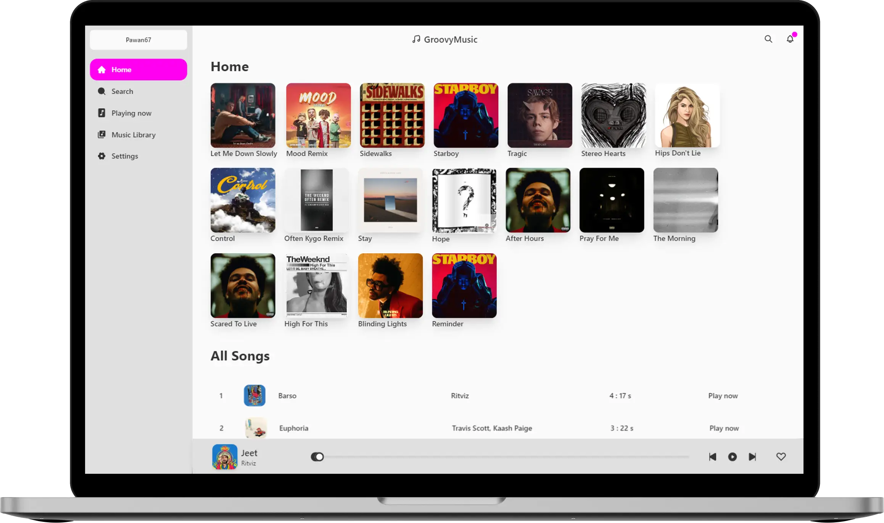Skip to the previous track

click(712, 457)
